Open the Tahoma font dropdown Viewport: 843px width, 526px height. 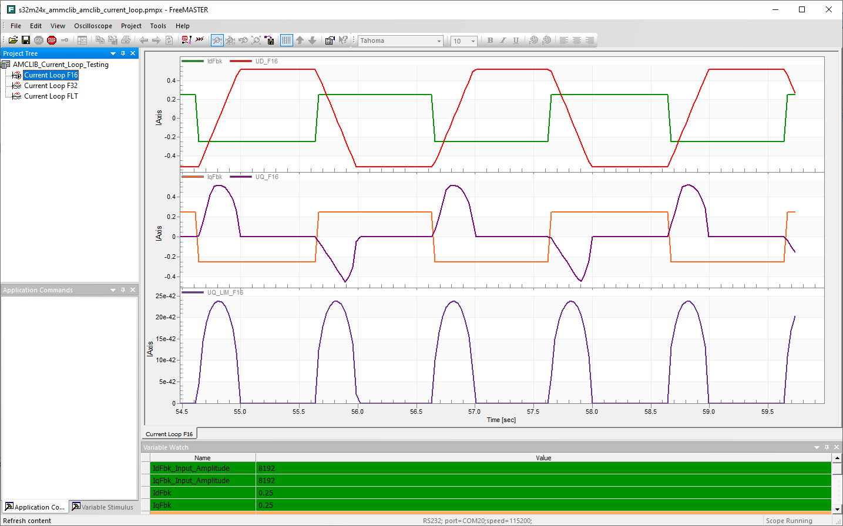click(x=438, y=41)
